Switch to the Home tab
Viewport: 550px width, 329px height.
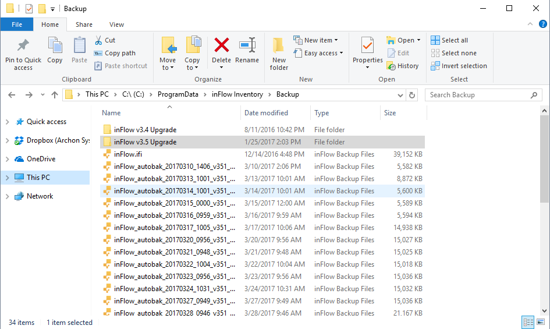50,24
